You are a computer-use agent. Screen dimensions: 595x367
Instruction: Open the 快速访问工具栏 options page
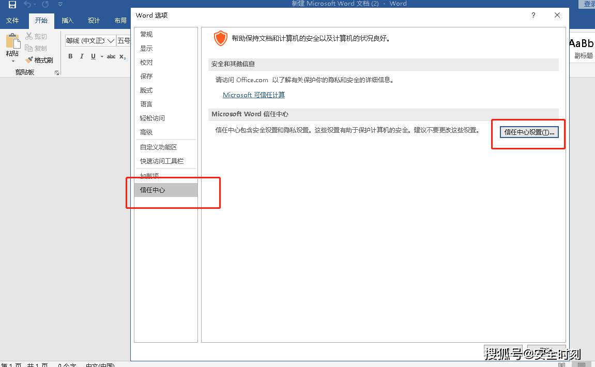pos(166,161)
